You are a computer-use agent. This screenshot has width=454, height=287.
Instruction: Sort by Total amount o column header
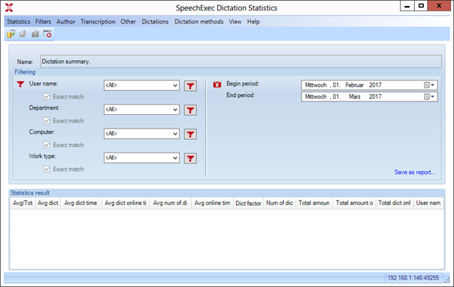[x=354, y=203]
